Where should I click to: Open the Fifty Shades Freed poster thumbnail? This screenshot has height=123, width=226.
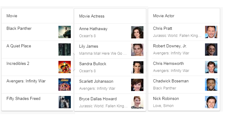click(65, 102)
